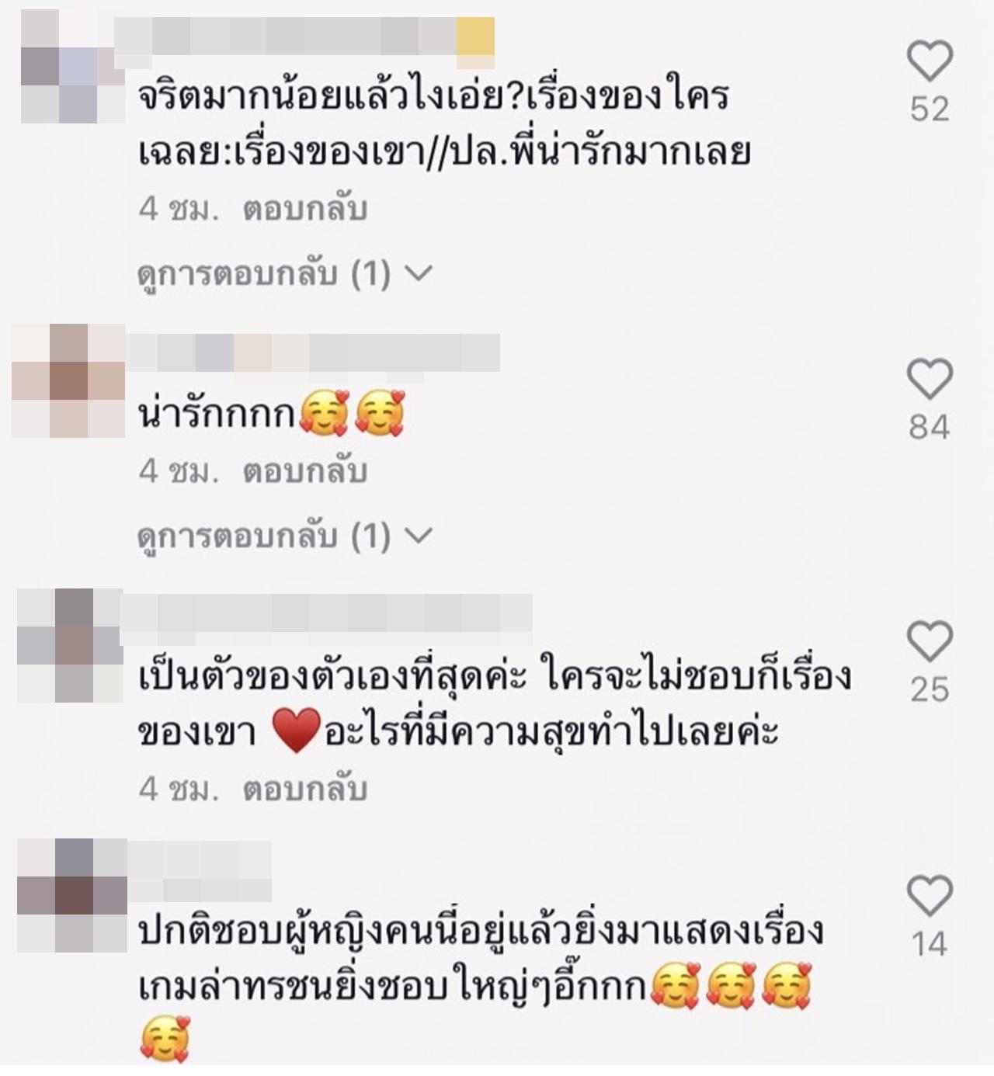Screen dimensions: 994x1076
Task: Open avatar of the last commenter
Action: 71,896
